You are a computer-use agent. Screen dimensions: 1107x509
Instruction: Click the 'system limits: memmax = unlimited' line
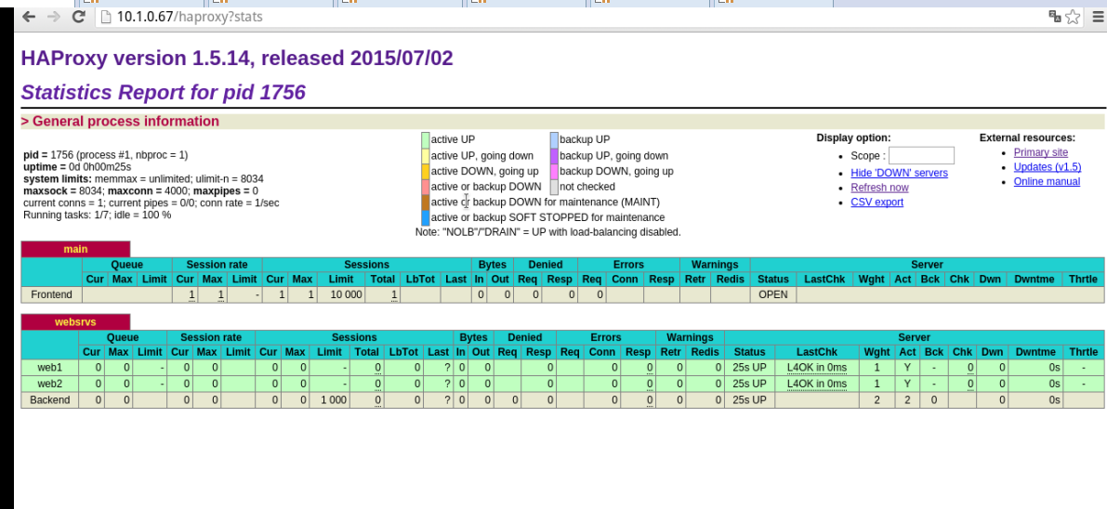tap(143, 178)
